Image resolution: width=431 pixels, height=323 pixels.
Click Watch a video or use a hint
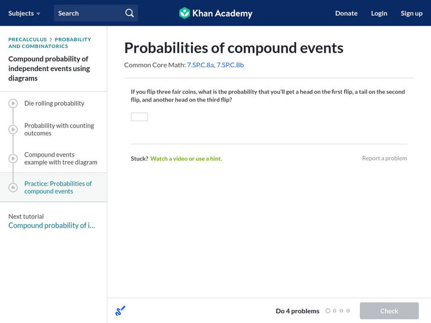[x=186, y=159]
